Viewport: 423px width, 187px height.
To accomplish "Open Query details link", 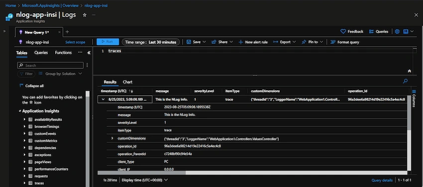I will pos(382,180).
